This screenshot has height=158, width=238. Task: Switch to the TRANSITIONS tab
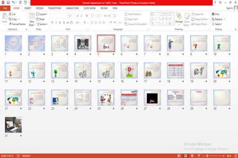click(55, 8)
